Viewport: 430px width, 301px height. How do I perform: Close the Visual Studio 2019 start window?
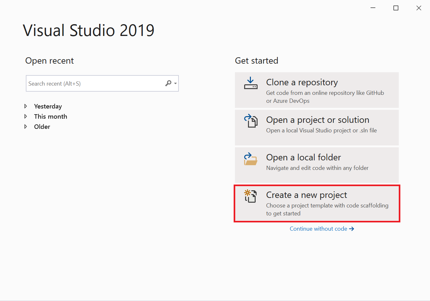419,8
